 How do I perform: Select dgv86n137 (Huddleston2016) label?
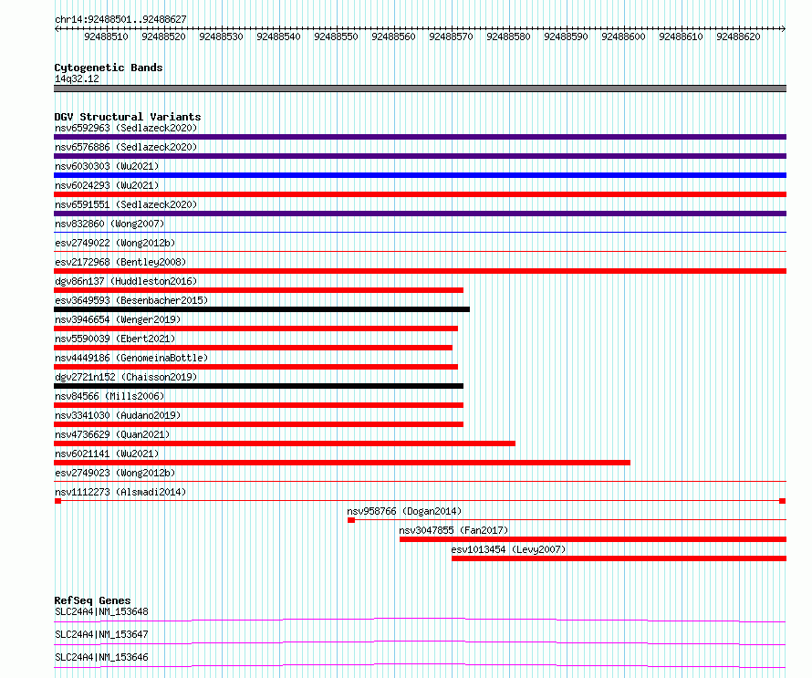[x=126, y=281]
